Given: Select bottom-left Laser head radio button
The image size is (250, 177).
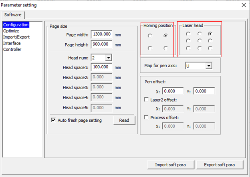Looking at the screenshot, I should 188,48.
